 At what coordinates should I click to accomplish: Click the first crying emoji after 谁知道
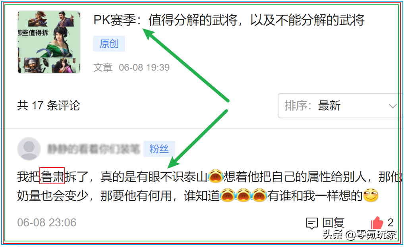click(x=228, y=195)
